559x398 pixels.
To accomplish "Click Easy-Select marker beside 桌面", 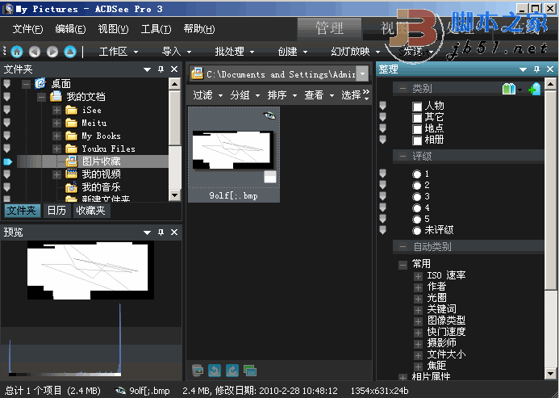I will [6, 84].
